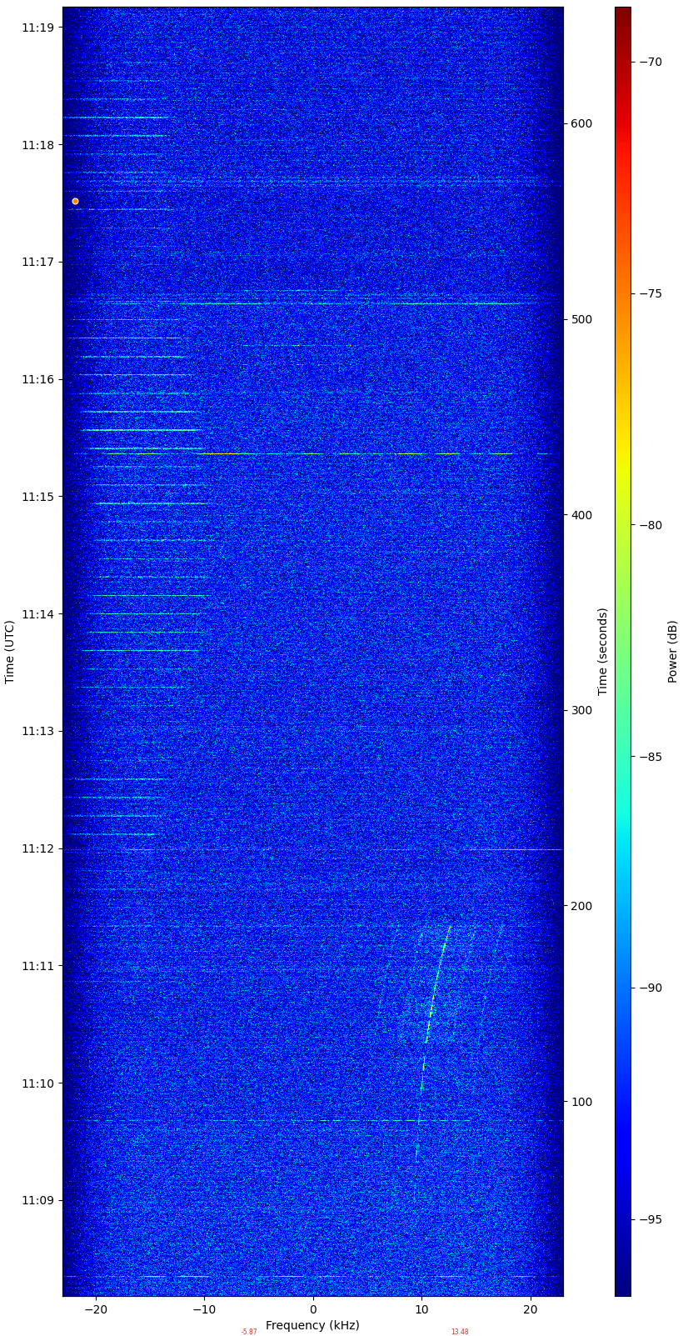Click the orange dot marker near 11:17:30

(75, 201)
